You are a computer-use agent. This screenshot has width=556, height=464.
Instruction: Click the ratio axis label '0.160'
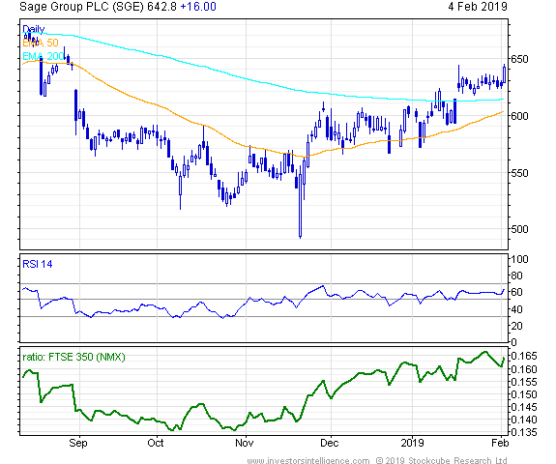point(524,369)
